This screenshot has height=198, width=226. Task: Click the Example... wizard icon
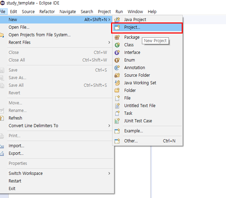pyautogui.click(x=117, y=131)
